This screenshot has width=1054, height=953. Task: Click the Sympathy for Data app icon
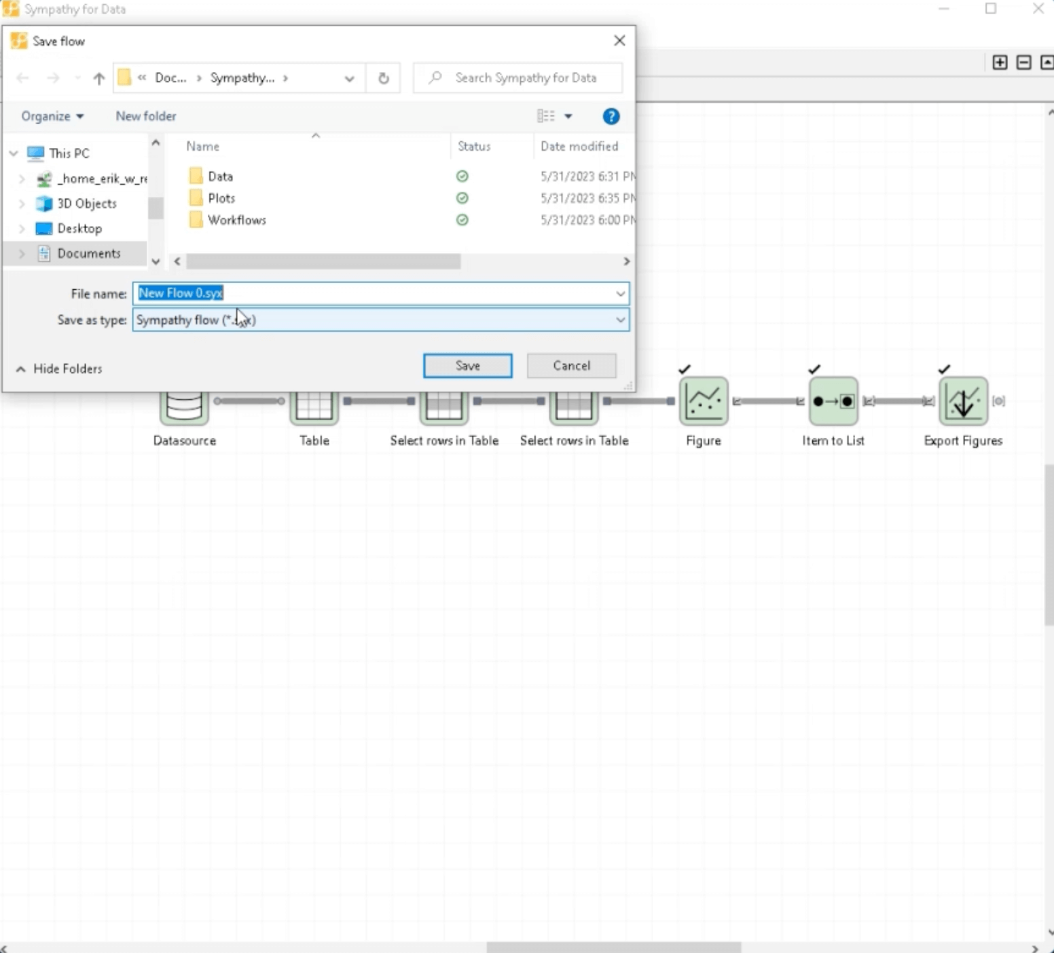11,10
